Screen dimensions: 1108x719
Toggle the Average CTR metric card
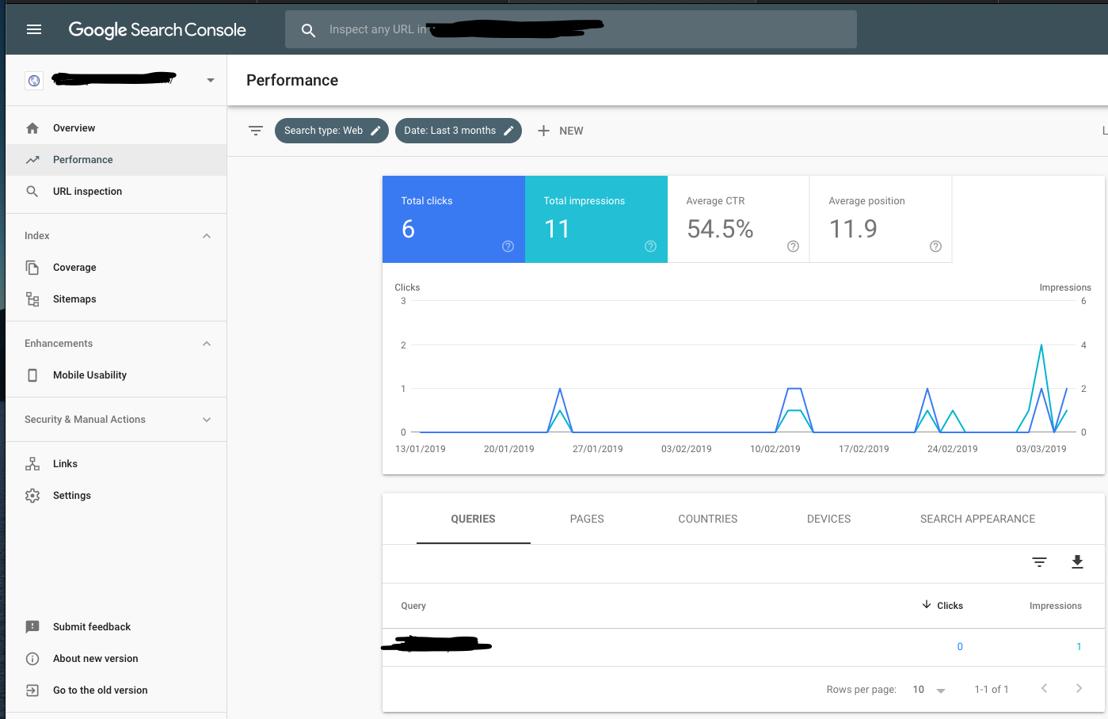pos(738,219)
